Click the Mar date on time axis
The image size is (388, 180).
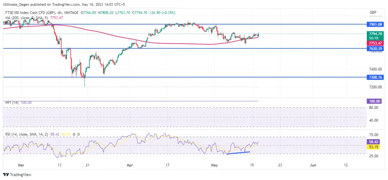pyautogui.click(x=22, y=165)
